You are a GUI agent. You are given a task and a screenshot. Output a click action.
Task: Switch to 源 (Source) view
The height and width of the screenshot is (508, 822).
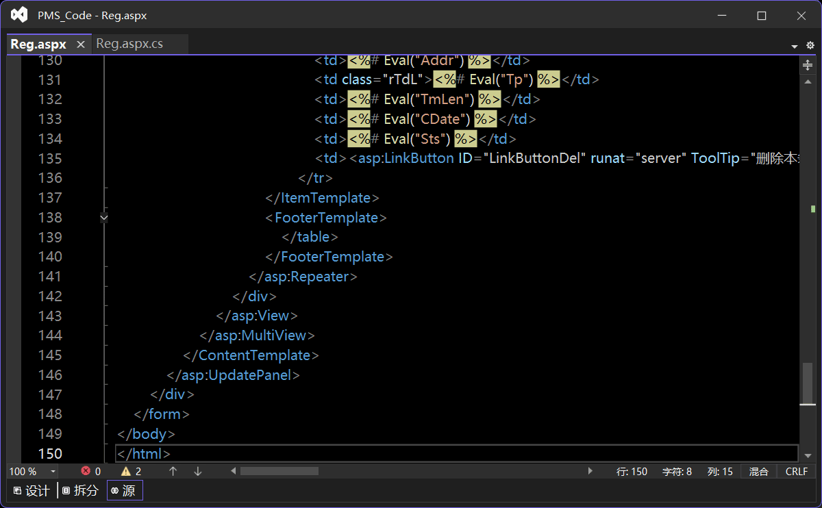click(x=124, y=490)
